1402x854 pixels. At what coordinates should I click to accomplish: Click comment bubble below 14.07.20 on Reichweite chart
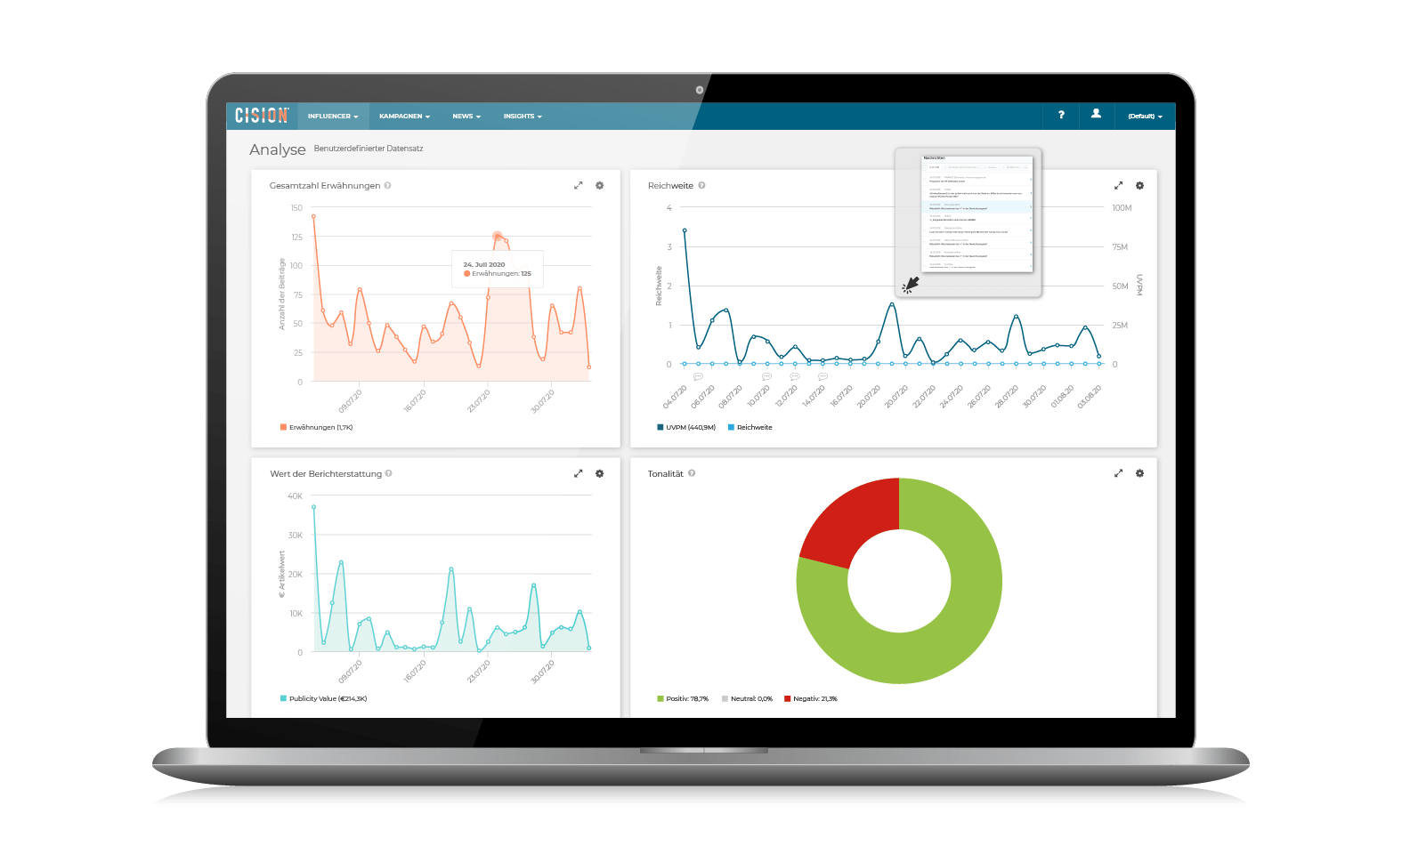tap(823, 376)
